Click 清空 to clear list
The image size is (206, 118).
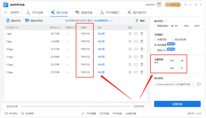coord(140,21)
